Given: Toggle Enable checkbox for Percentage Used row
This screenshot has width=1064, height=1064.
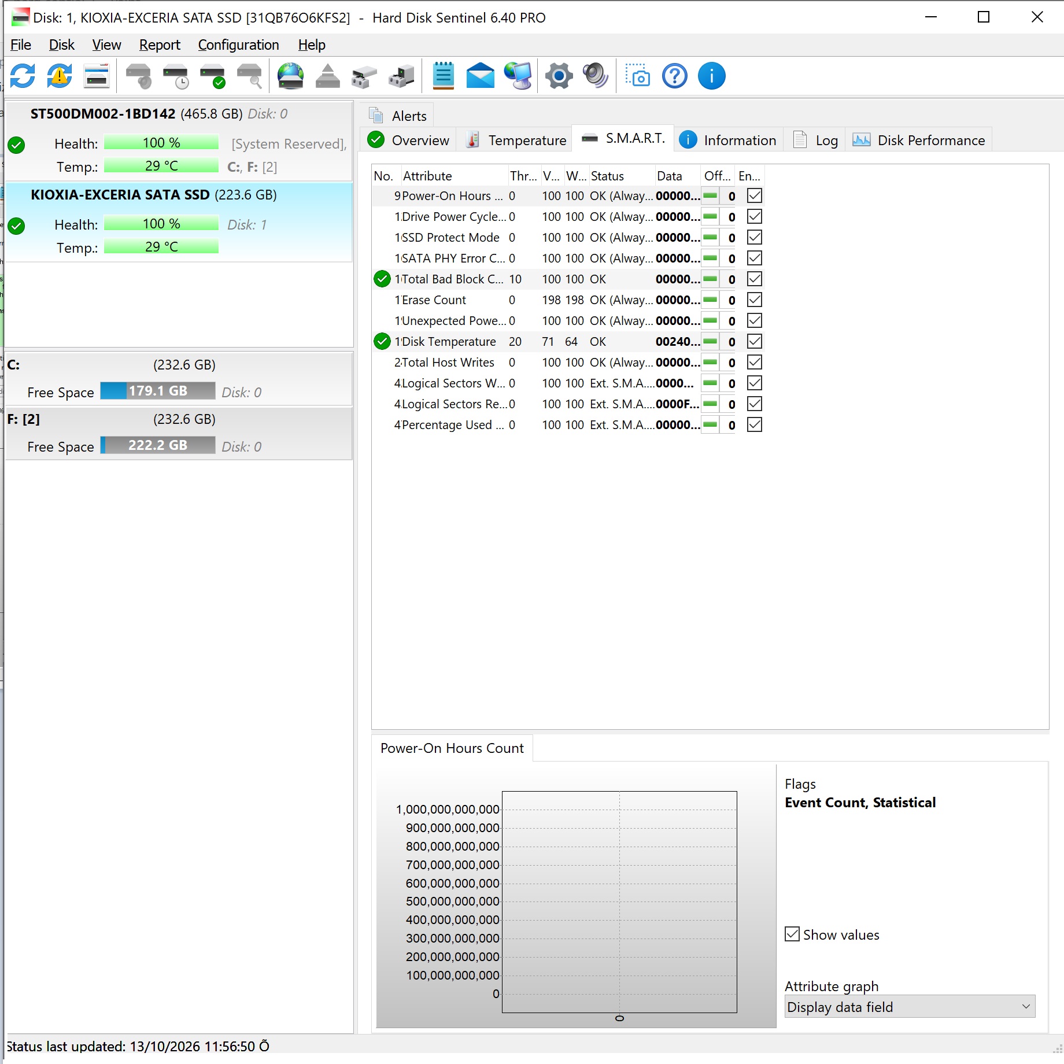Looking at the screenshot, I should pyautogui.click(x=755, y=424).
